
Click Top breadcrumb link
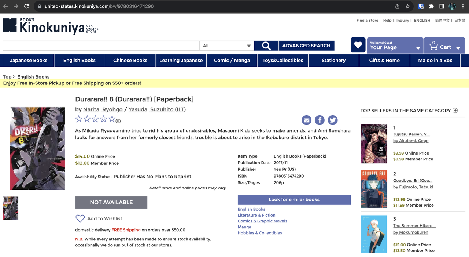7,77
